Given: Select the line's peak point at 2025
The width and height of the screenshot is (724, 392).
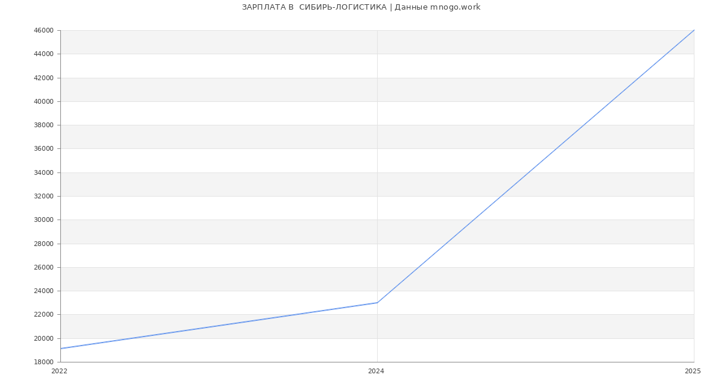Looking at the screenshot, I should click(694, 30).
